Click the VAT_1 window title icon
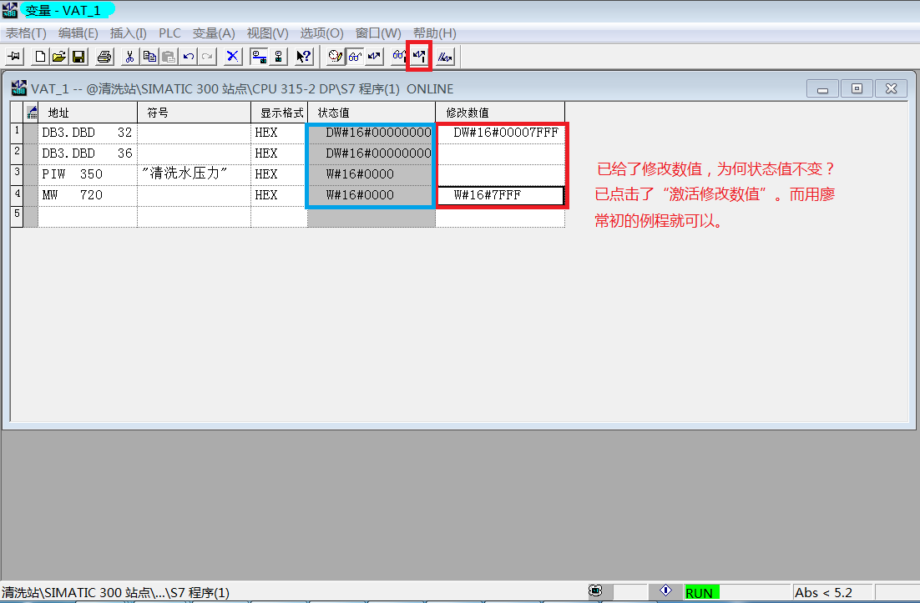This screenshot has width=920, height=603. tap(19, 88)
